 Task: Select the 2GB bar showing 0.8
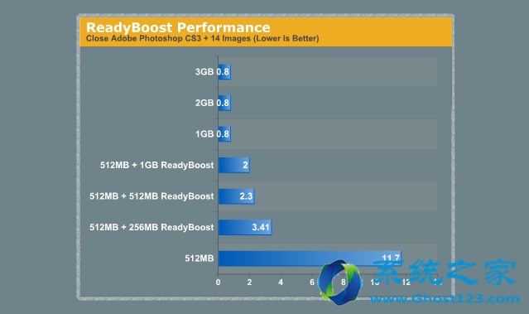coord(224,103)
